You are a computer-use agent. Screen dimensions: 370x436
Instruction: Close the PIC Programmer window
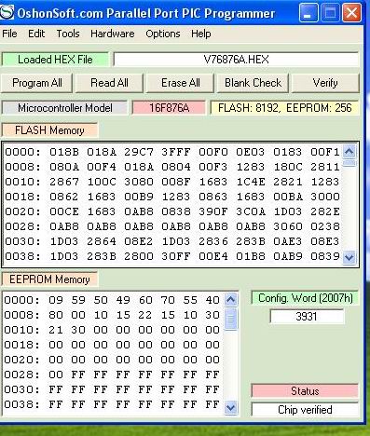[x=351, y=13]
